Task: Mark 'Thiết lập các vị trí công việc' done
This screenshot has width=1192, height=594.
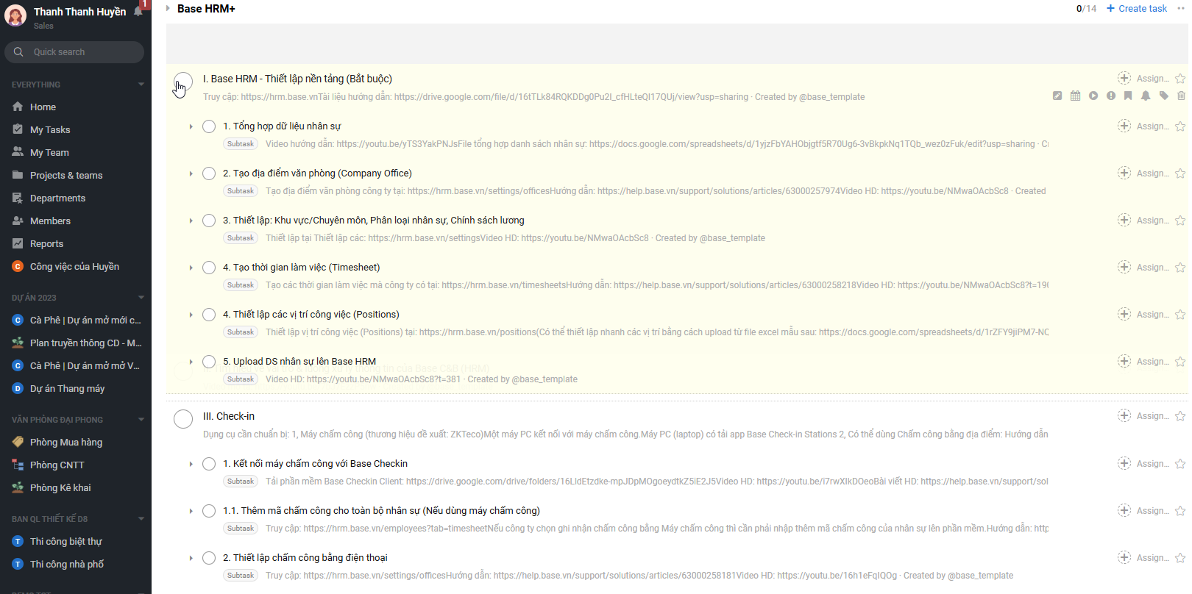Action: coord(209,315)
